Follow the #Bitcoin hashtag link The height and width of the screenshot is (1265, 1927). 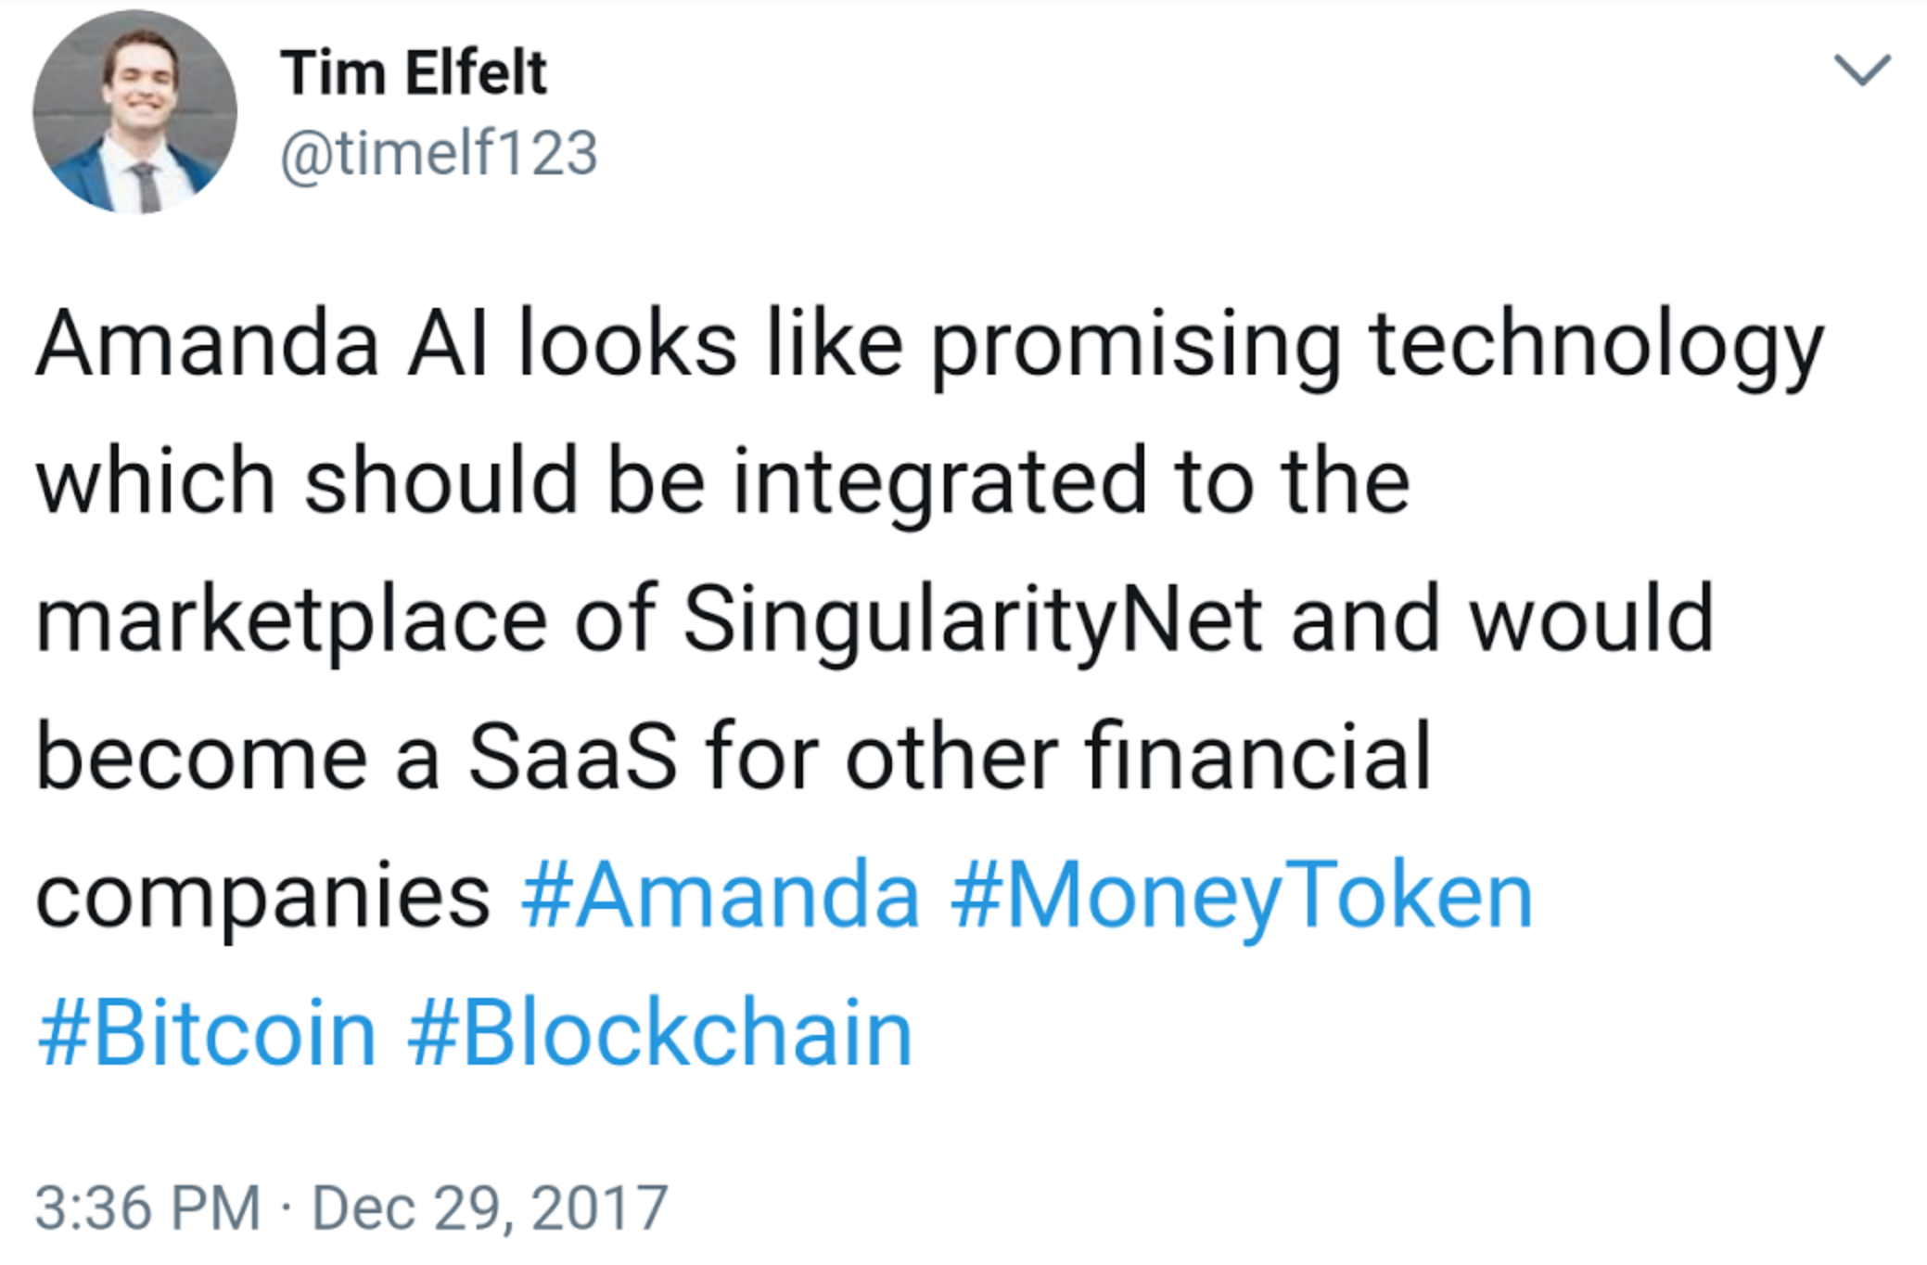[x=207, y=1033]
